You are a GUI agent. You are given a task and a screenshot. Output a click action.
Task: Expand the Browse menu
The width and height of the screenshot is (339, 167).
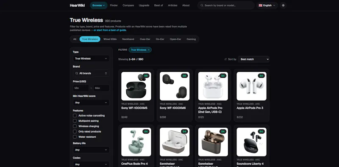tap(99, 5)
